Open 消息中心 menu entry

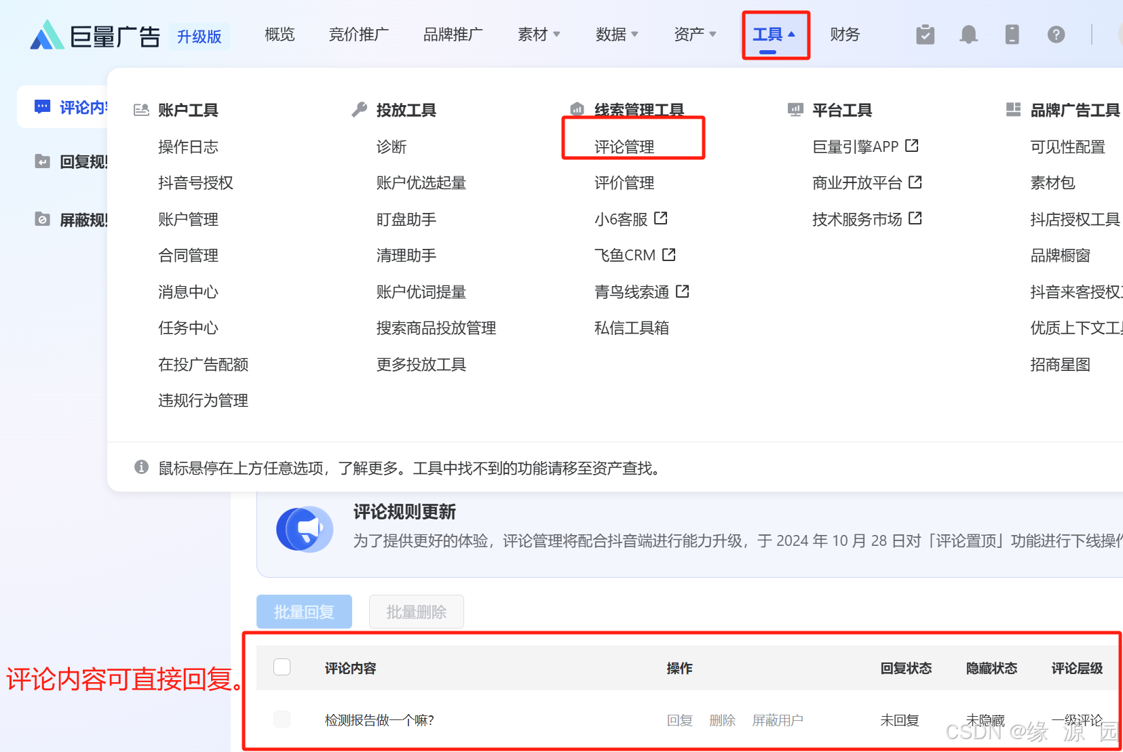click(x=188, y=292)
